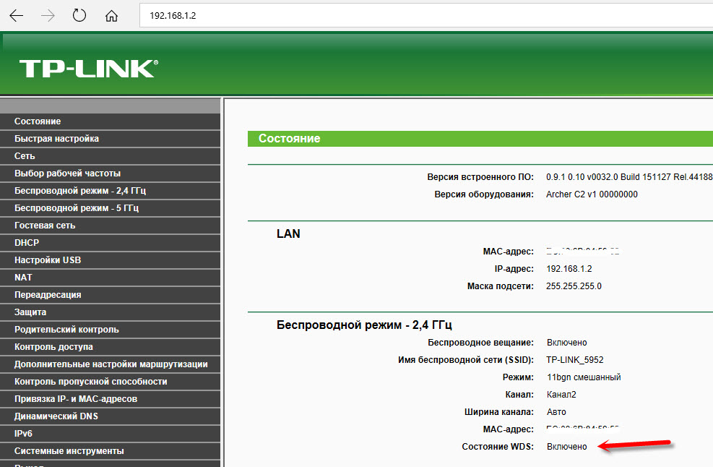
Task: Click the LAN section heading
Action: coord(288,234)
